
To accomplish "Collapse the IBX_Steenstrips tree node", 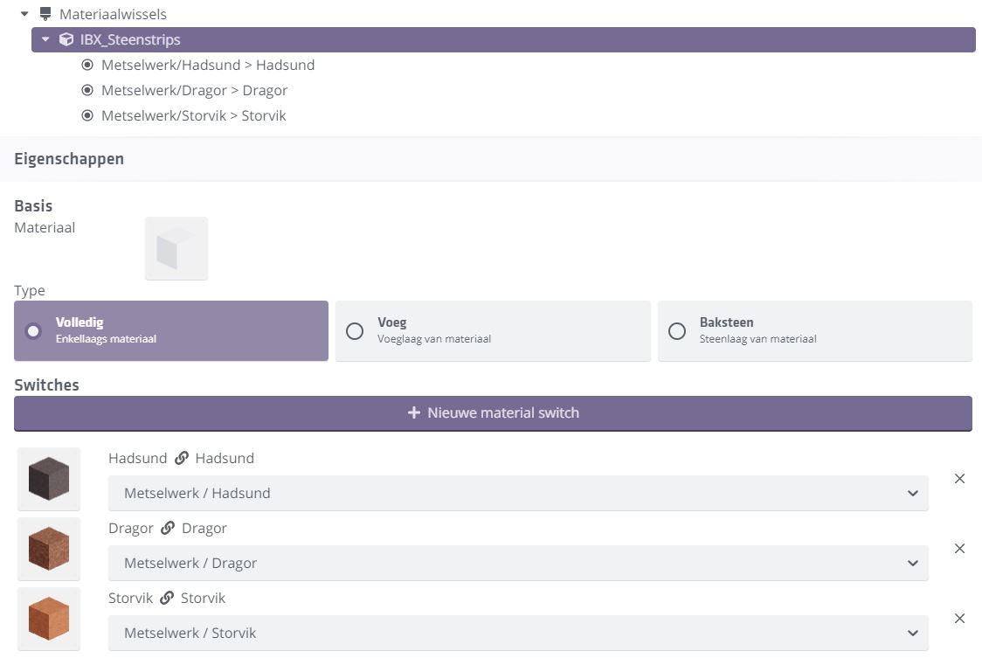I will click(45, 39).
